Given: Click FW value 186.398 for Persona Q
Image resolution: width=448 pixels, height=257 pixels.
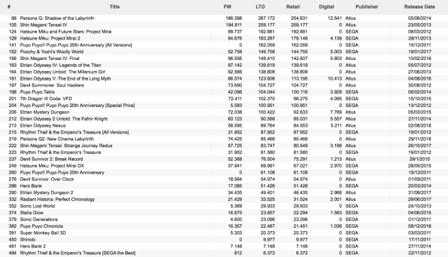Looking at the screenshot, I should click(x=234, y=18).
